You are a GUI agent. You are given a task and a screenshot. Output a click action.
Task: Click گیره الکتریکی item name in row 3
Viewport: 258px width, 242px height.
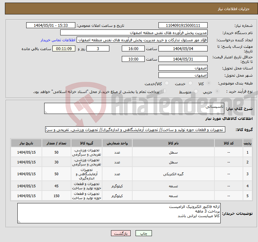[x=173, y=174]
